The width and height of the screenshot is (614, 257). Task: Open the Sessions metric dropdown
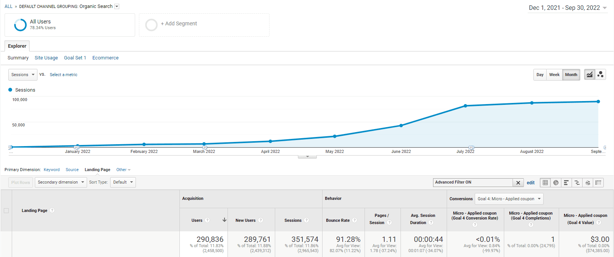[x=23, y=75]
